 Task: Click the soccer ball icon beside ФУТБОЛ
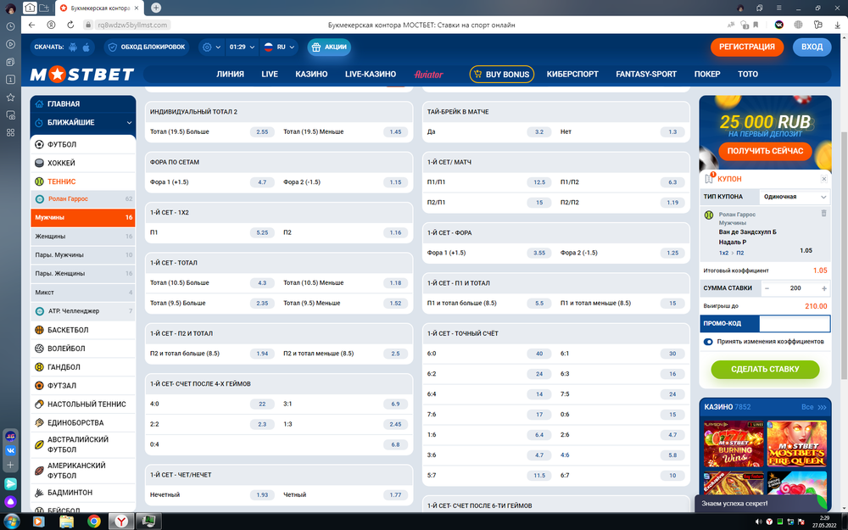coord(39,144)
